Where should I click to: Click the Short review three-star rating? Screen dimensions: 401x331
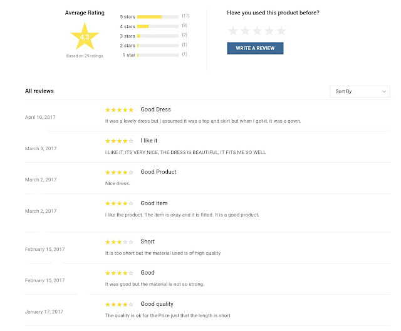coord(120,242)
